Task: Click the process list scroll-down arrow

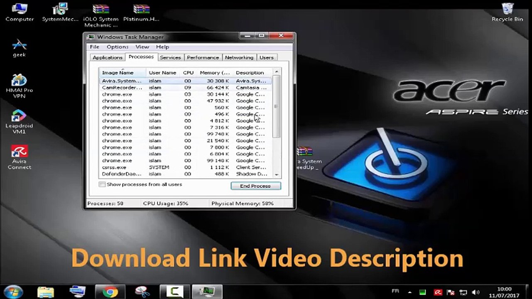Action: coord(276,175)
